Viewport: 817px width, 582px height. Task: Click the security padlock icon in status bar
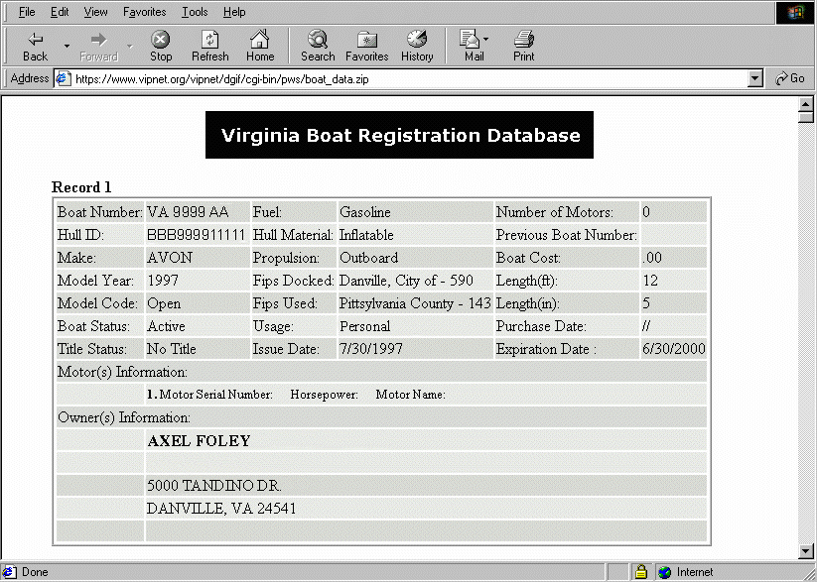[x=640, y=572]
